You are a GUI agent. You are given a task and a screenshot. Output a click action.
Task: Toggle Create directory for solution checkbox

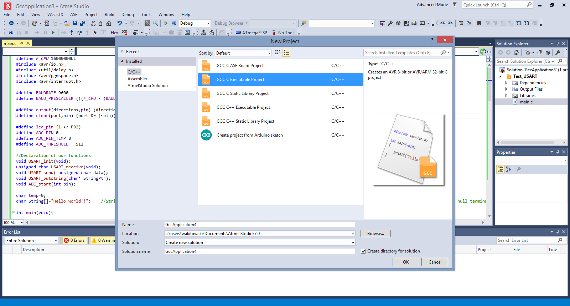[x=363, y=251]
